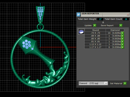Click the quantity cell showing 14

[x=109, y=33]
